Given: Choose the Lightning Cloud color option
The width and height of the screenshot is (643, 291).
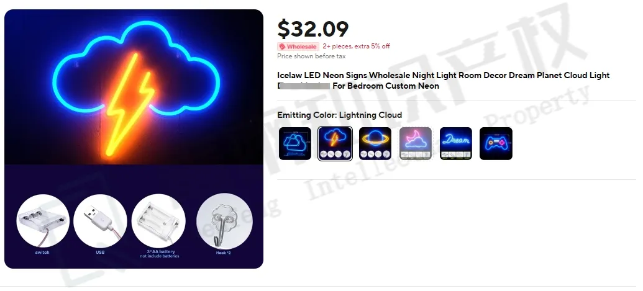Looking at the screenshot, I should 335,144.
